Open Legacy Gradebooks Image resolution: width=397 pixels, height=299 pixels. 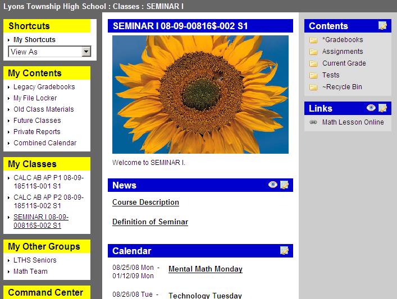[x=44, y=87]
